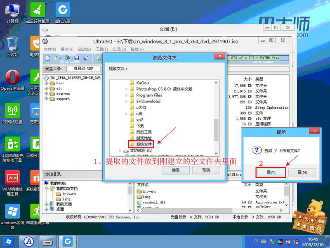Expand the 桌面 node in the local tree

46,209
